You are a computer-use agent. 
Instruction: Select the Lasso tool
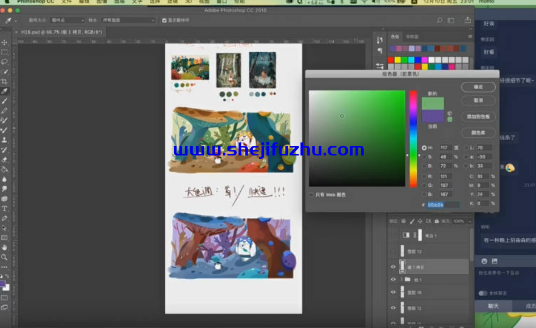5,62
